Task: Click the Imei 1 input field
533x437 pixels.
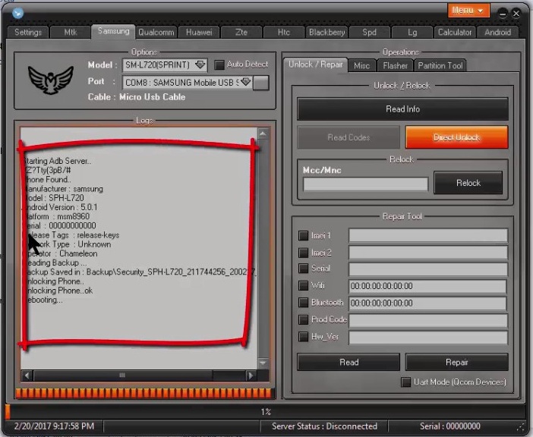Action: tap(428, 235)
